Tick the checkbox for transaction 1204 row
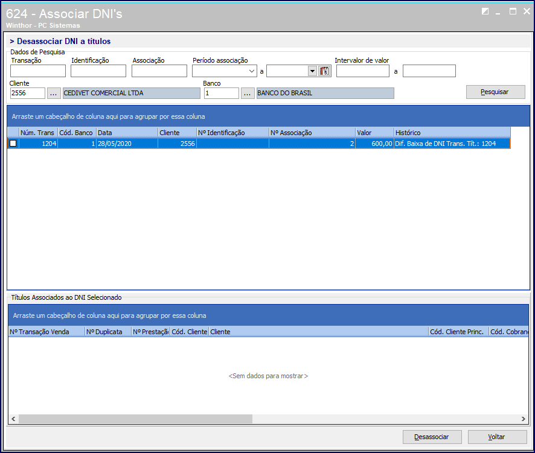The width and height of the screenshot is (535, 453). click(x=13, y=144)
